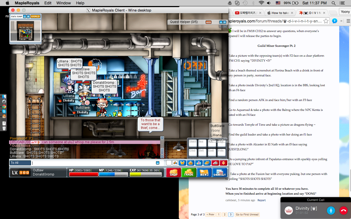This screenshot has height=219, width=351.
Task: Click the Ins quick slot key
Action: tap(202, 143)
